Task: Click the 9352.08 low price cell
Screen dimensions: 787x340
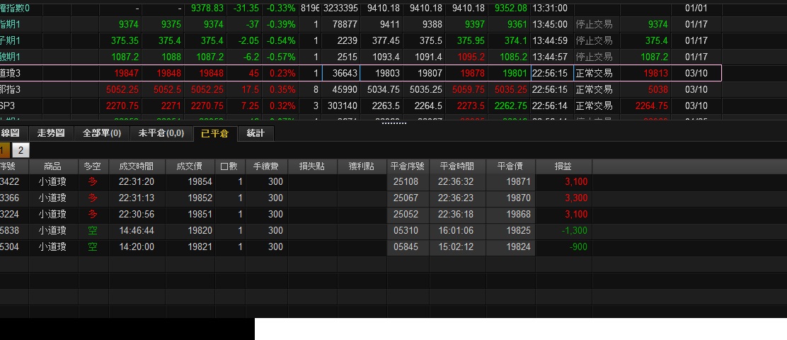Action: (511, 8)
